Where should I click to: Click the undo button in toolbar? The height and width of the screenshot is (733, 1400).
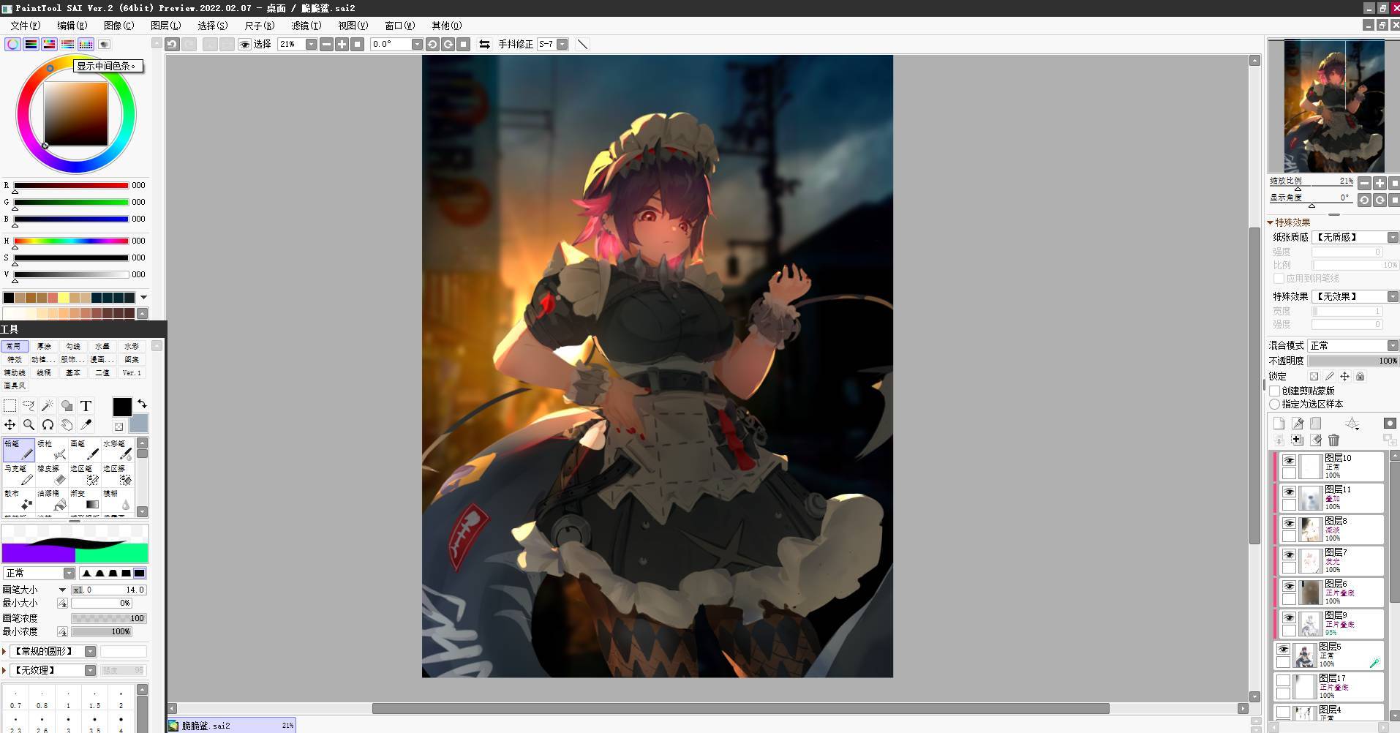pyautogui.click(x=172, y=44)
